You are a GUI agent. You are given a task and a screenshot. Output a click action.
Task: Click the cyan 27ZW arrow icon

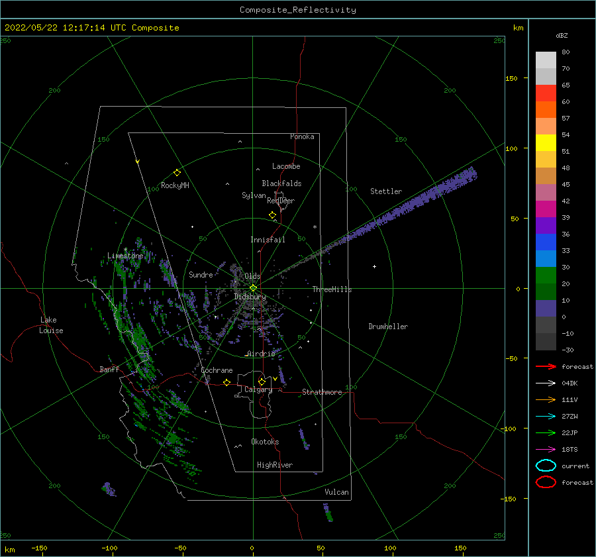point(546,417)
